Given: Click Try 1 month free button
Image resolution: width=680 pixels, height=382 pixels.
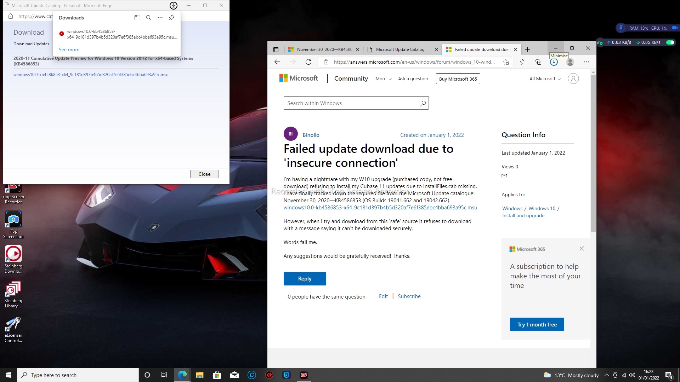Looking at the screenshot, I should pyautogui.click(x=537, y=324).
